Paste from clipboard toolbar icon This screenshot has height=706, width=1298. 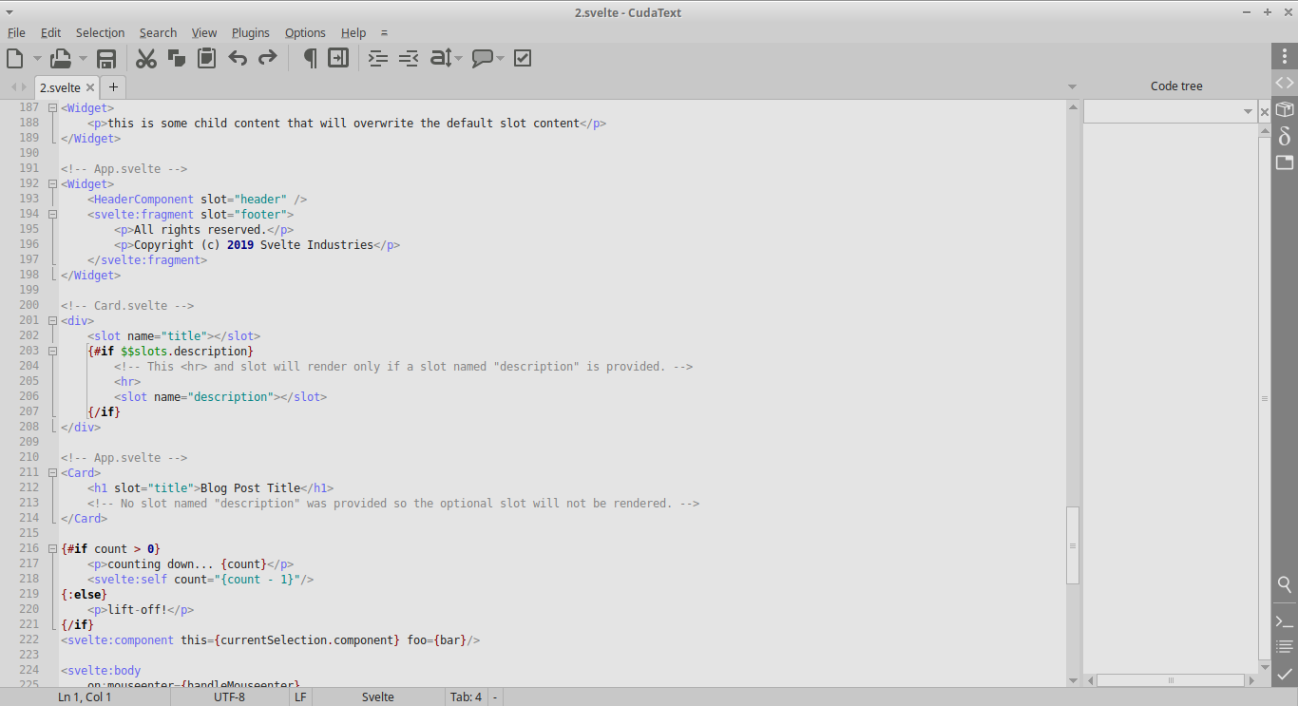[x=206, y=58]
